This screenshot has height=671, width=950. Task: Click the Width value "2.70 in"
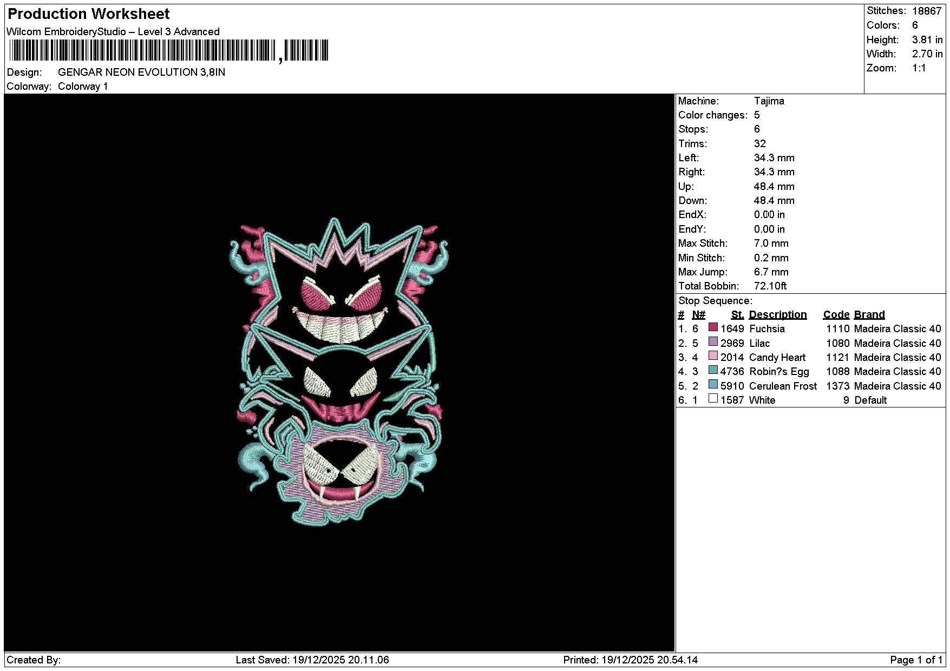coord(927,54)
